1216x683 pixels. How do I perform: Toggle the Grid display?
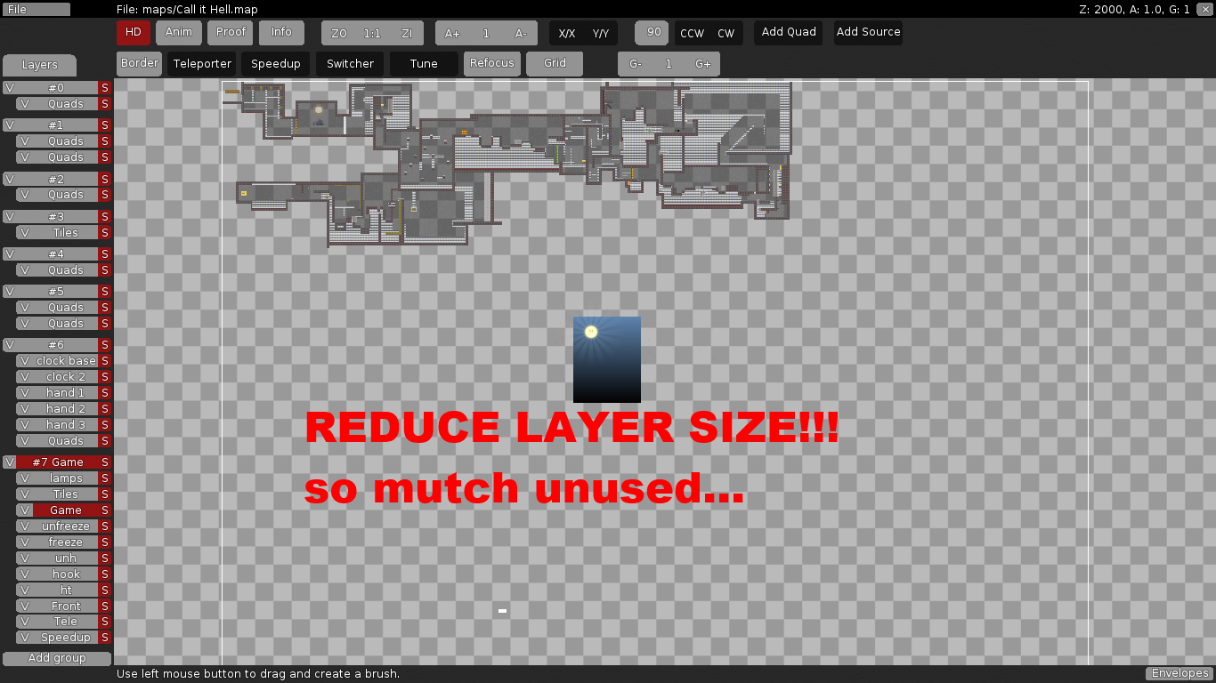555,64
